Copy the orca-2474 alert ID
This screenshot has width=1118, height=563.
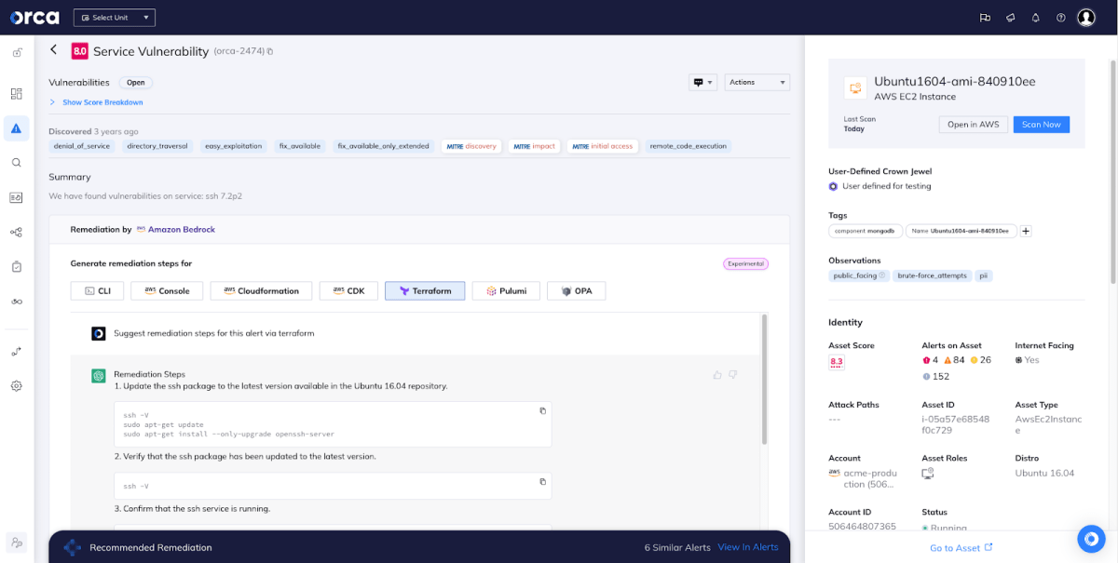(x=270, y=51)
